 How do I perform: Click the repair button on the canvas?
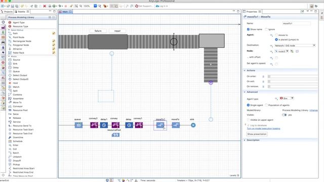point(117,31)
